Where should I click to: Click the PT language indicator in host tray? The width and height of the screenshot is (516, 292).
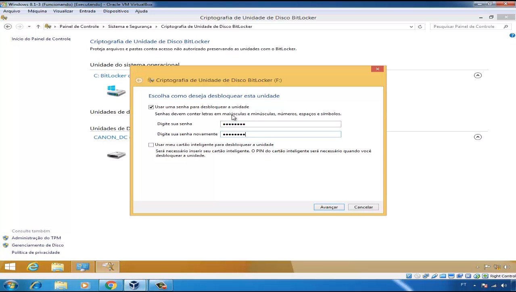click(464, 285)
